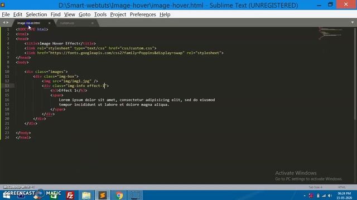Click the opening <span> tag on line 15

pos(57,95)
